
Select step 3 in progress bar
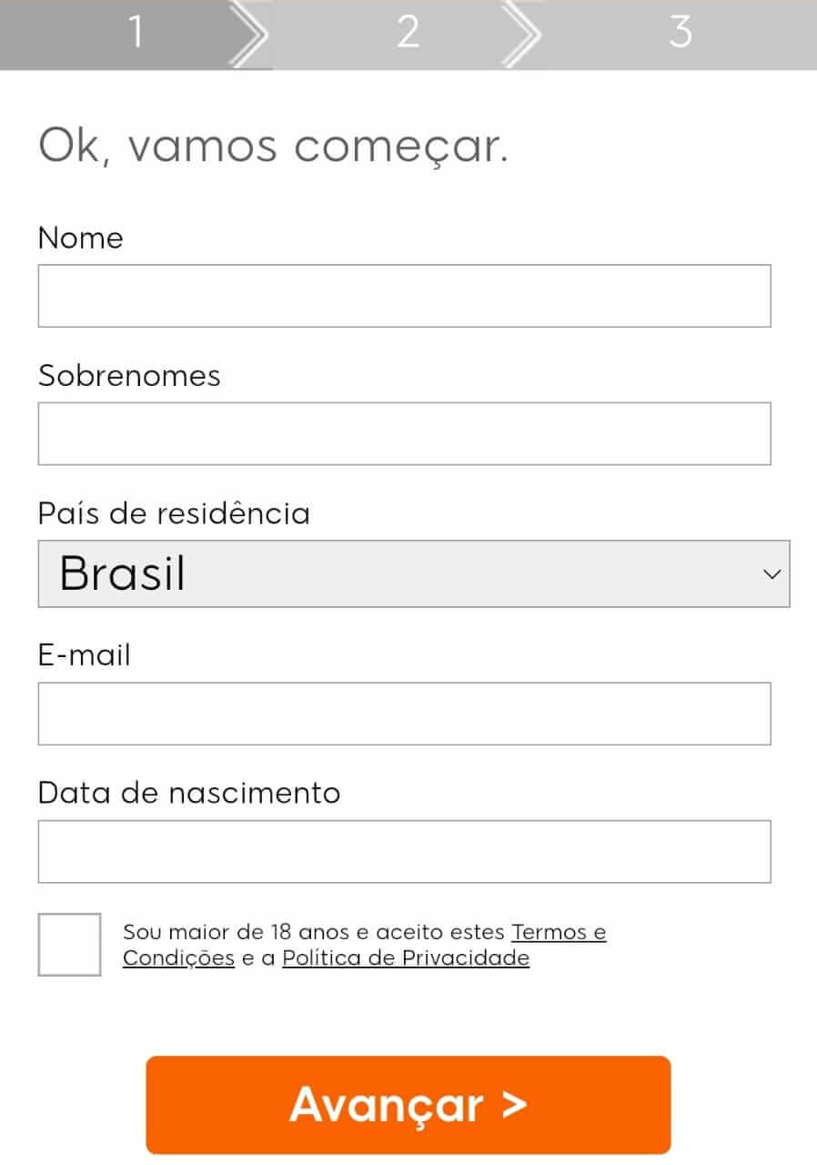click(x=681, y=34)
